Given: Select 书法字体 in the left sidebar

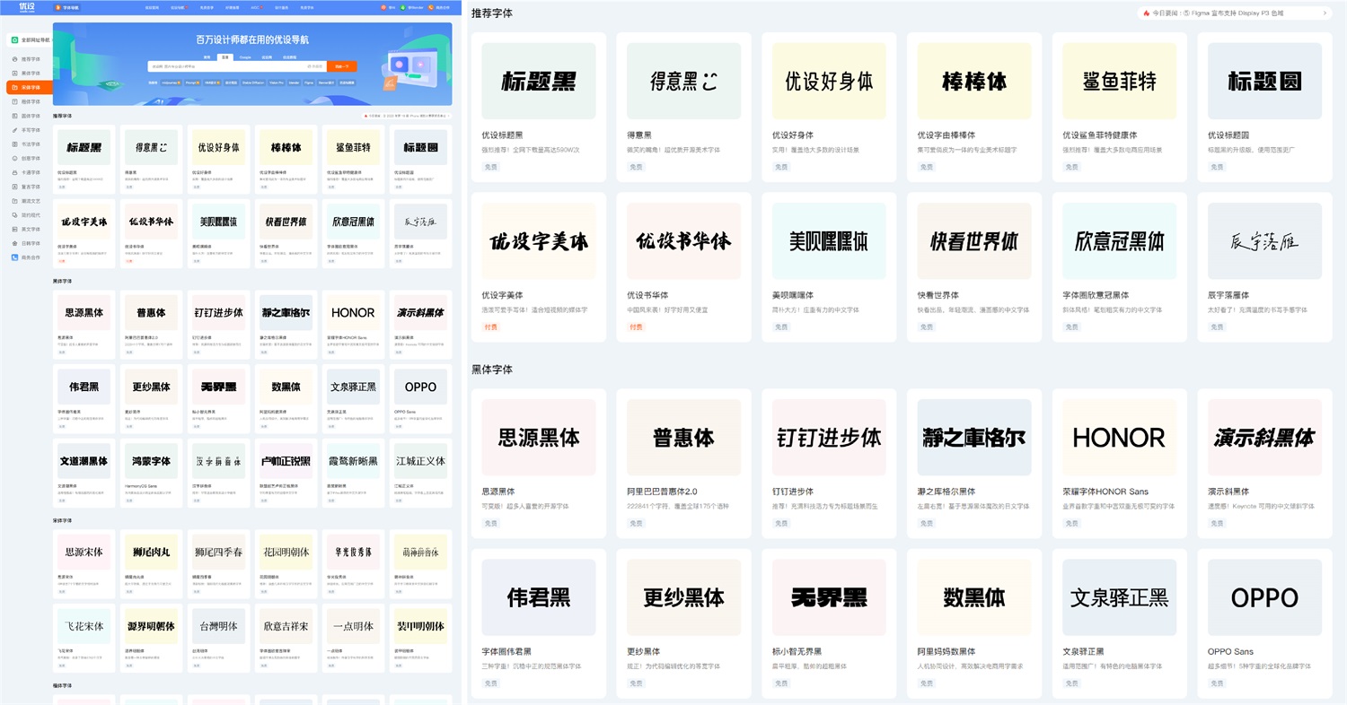Looking at the screenshot, I should click(x=26, y=144).
